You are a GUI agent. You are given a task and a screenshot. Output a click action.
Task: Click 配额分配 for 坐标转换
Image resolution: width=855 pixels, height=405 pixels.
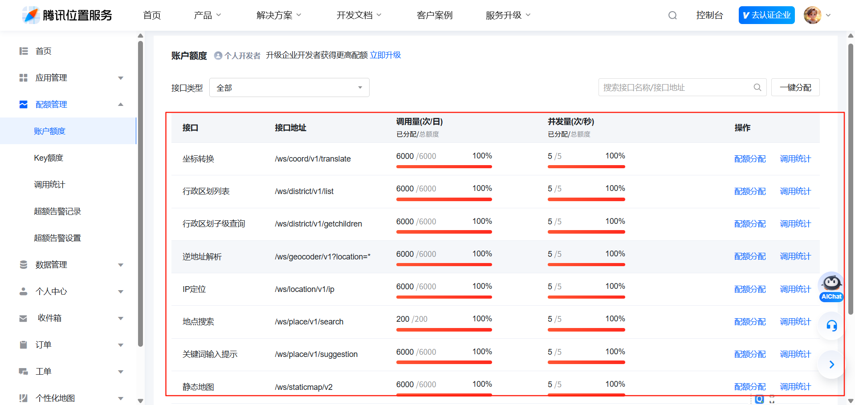coord(750,159)
